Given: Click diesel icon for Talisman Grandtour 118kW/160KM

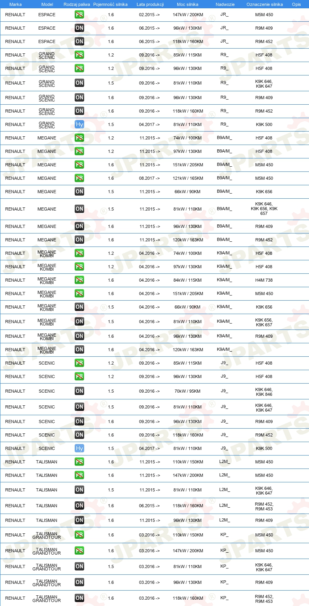Looking at the screenshot, I should tap(79, 598).
